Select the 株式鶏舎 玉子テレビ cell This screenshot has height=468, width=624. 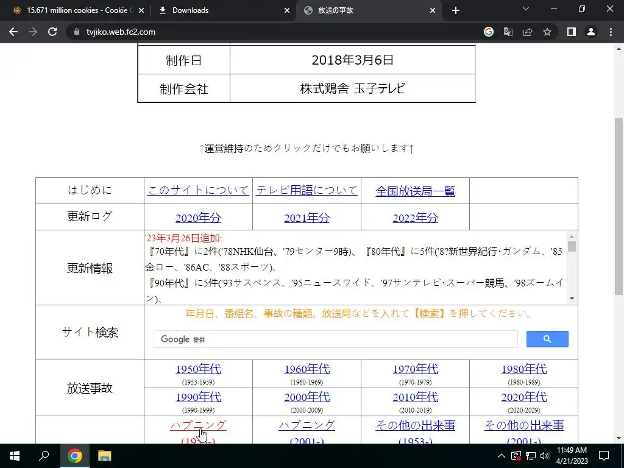tap(353, 88)
